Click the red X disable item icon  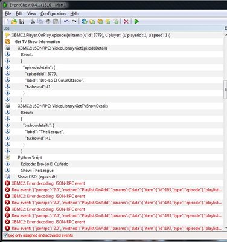126,21
